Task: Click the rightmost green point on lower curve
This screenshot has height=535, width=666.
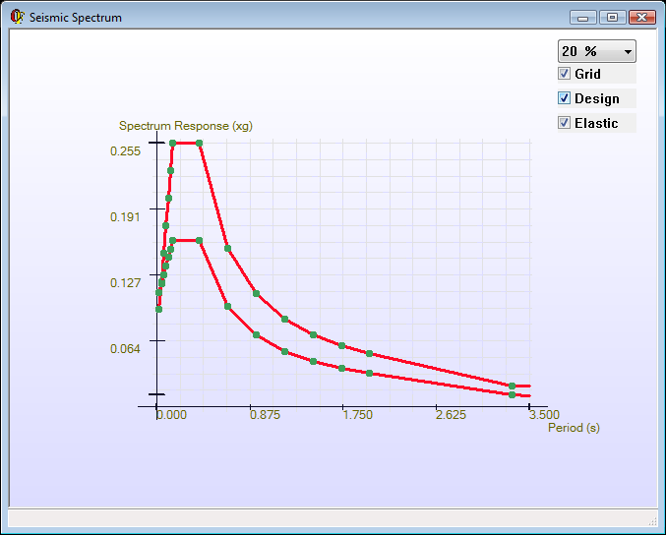Action: 513,394
